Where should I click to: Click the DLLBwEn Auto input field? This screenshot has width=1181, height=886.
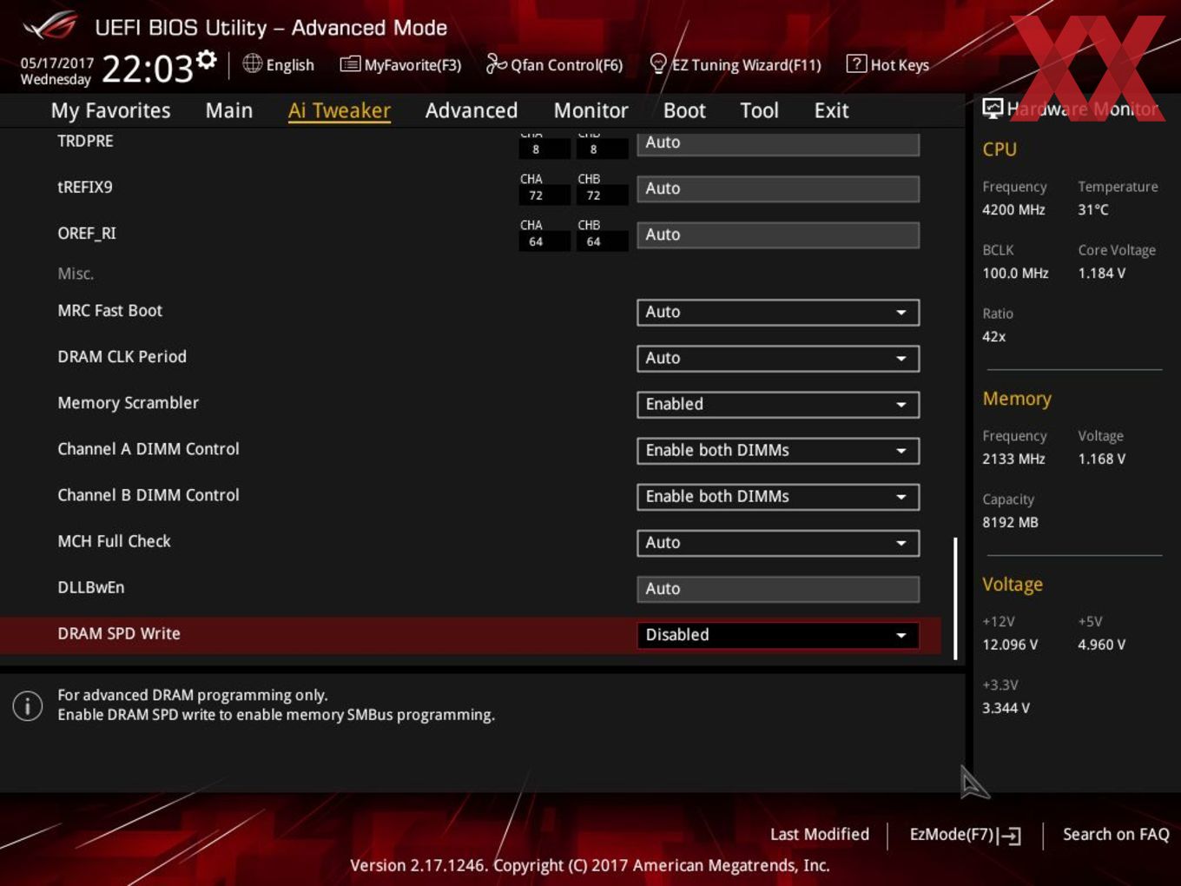[778, 588]
